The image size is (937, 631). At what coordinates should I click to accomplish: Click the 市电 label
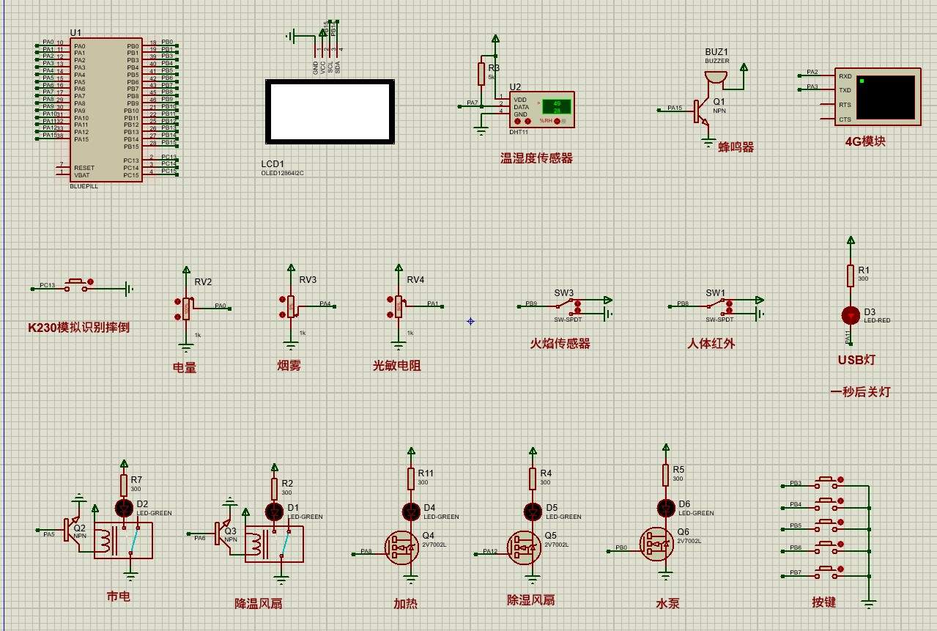[x=119, y=597]
